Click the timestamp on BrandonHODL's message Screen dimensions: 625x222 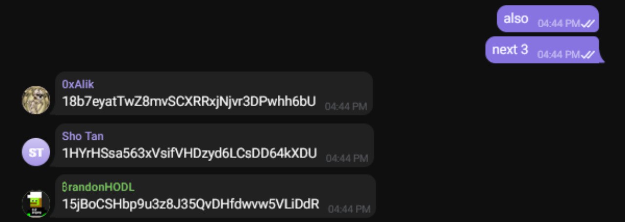coord(349,209)
